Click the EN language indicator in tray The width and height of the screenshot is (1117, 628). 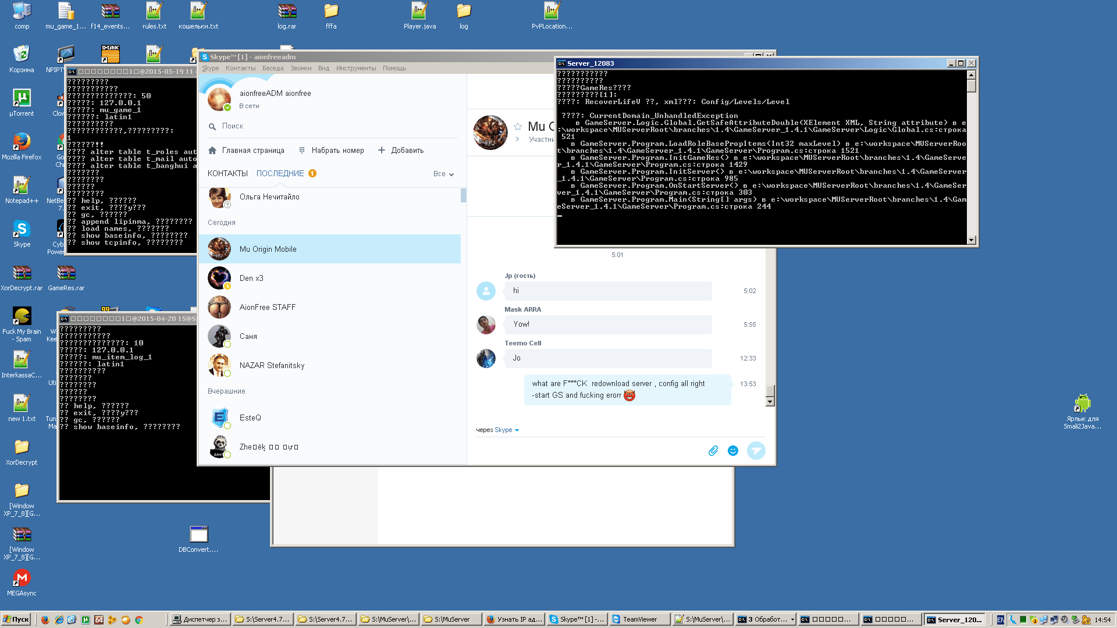click(1000, 620)
